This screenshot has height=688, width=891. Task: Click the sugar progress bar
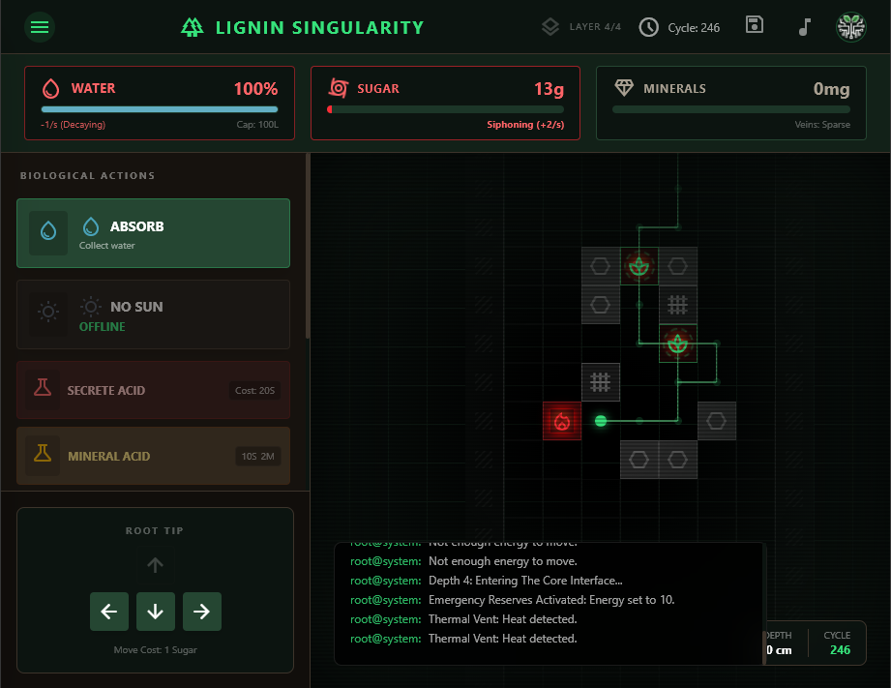coord(445,109)
